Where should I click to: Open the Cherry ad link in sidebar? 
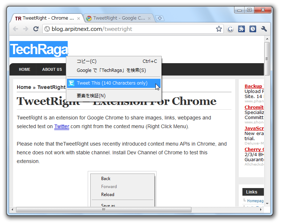254,150
